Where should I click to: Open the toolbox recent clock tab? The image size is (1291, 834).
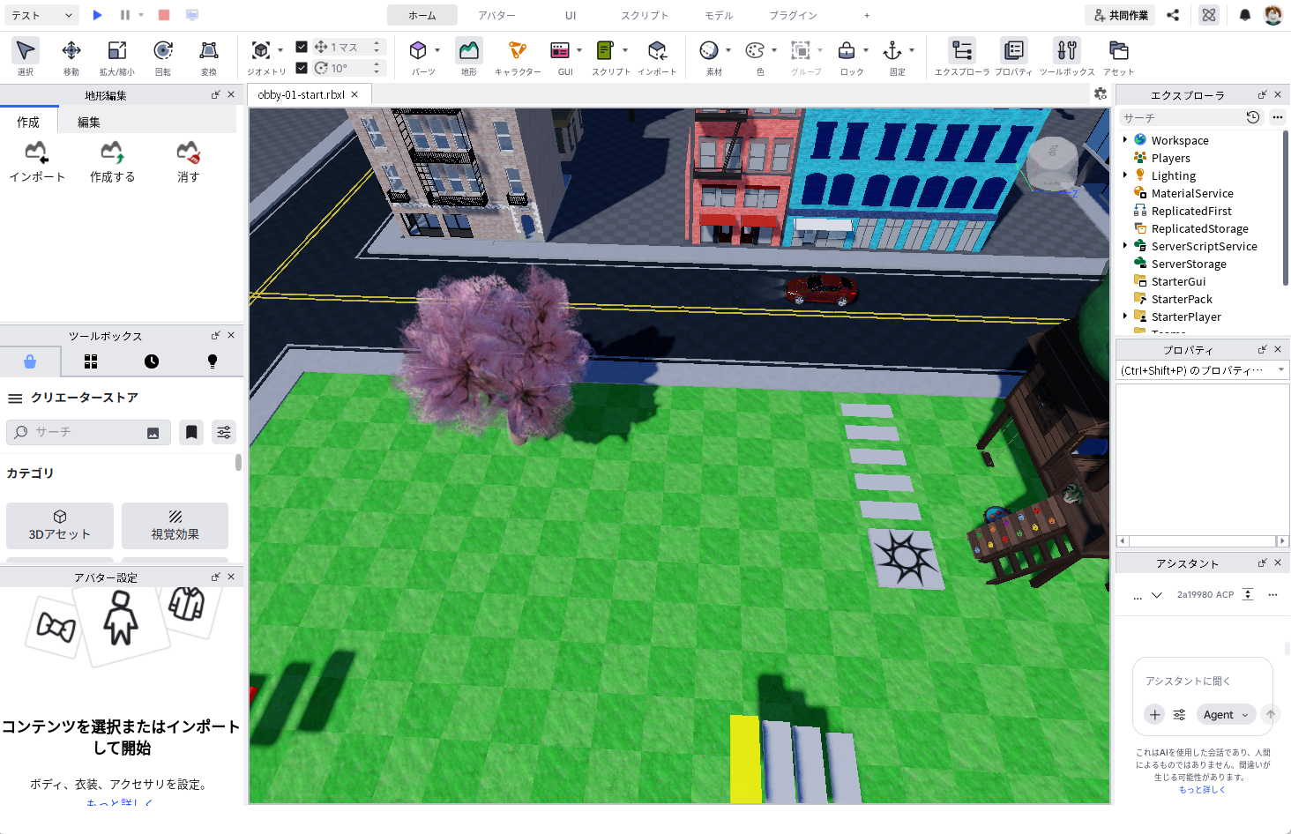click(152, 361)
